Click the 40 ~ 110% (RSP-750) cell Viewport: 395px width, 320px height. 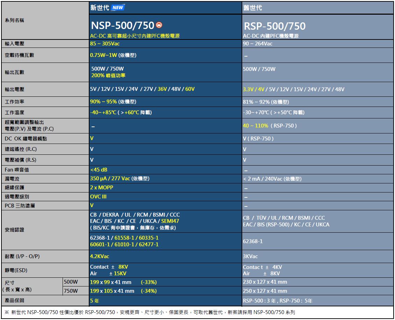[270, 126]
